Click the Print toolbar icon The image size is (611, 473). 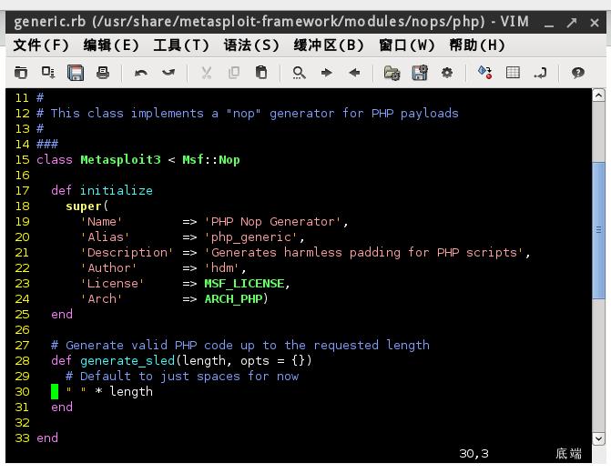click(103, 73)
